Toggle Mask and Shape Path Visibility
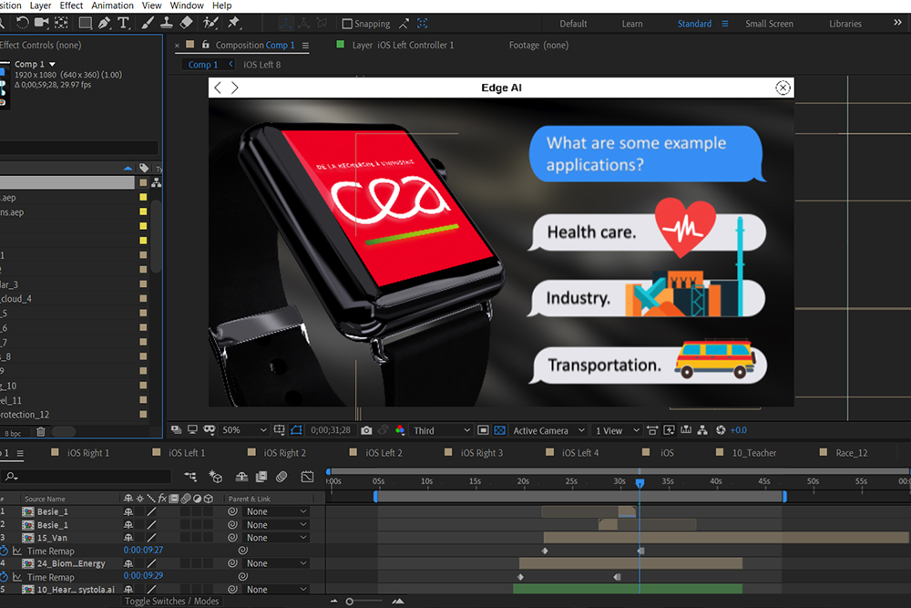 coord(296,430)
